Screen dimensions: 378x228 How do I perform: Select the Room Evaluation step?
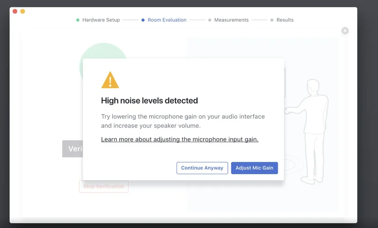(167, 20)
